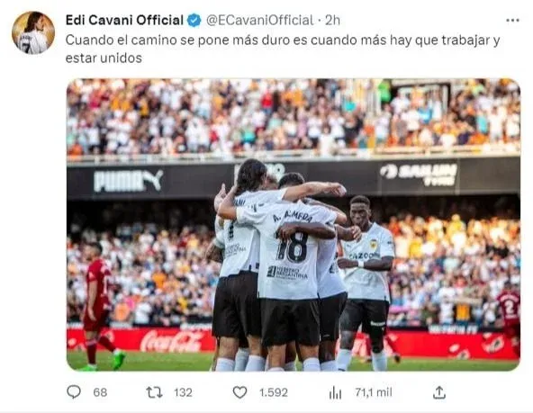Open the @ECavaniOfficial handle link
Viewport: 533px width, 413px height.
259,21
